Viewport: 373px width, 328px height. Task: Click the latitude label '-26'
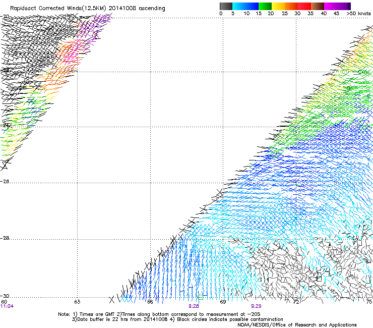(x=5, y=182)
